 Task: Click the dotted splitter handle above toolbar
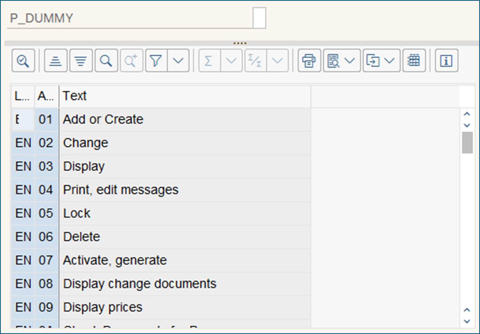[240, 43]
